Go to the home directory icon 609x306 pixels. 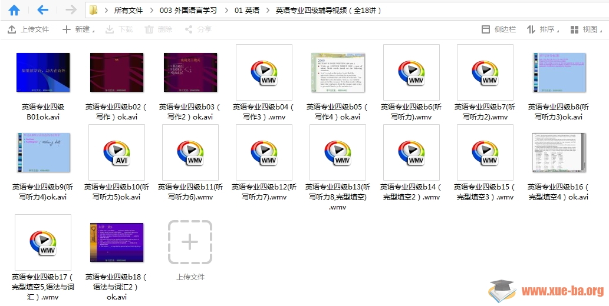point(14,10)
